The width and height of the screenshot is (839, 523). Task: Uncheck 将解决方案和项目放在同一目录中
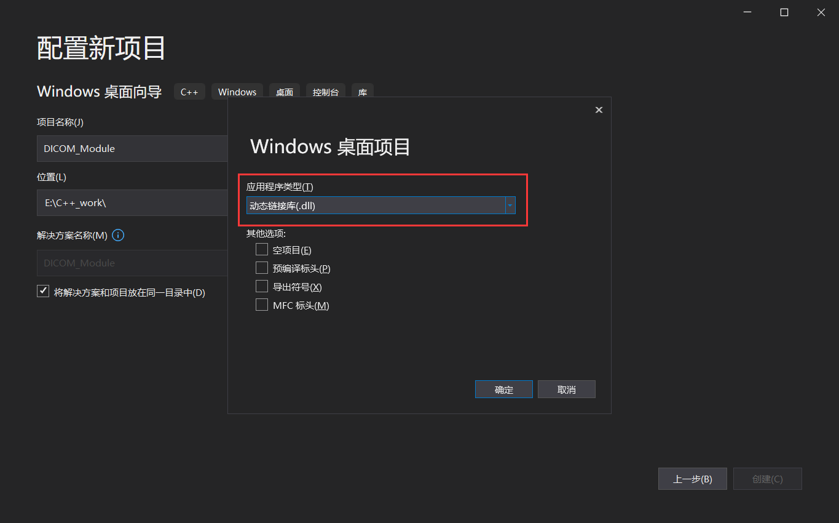(x=42, y=290)
